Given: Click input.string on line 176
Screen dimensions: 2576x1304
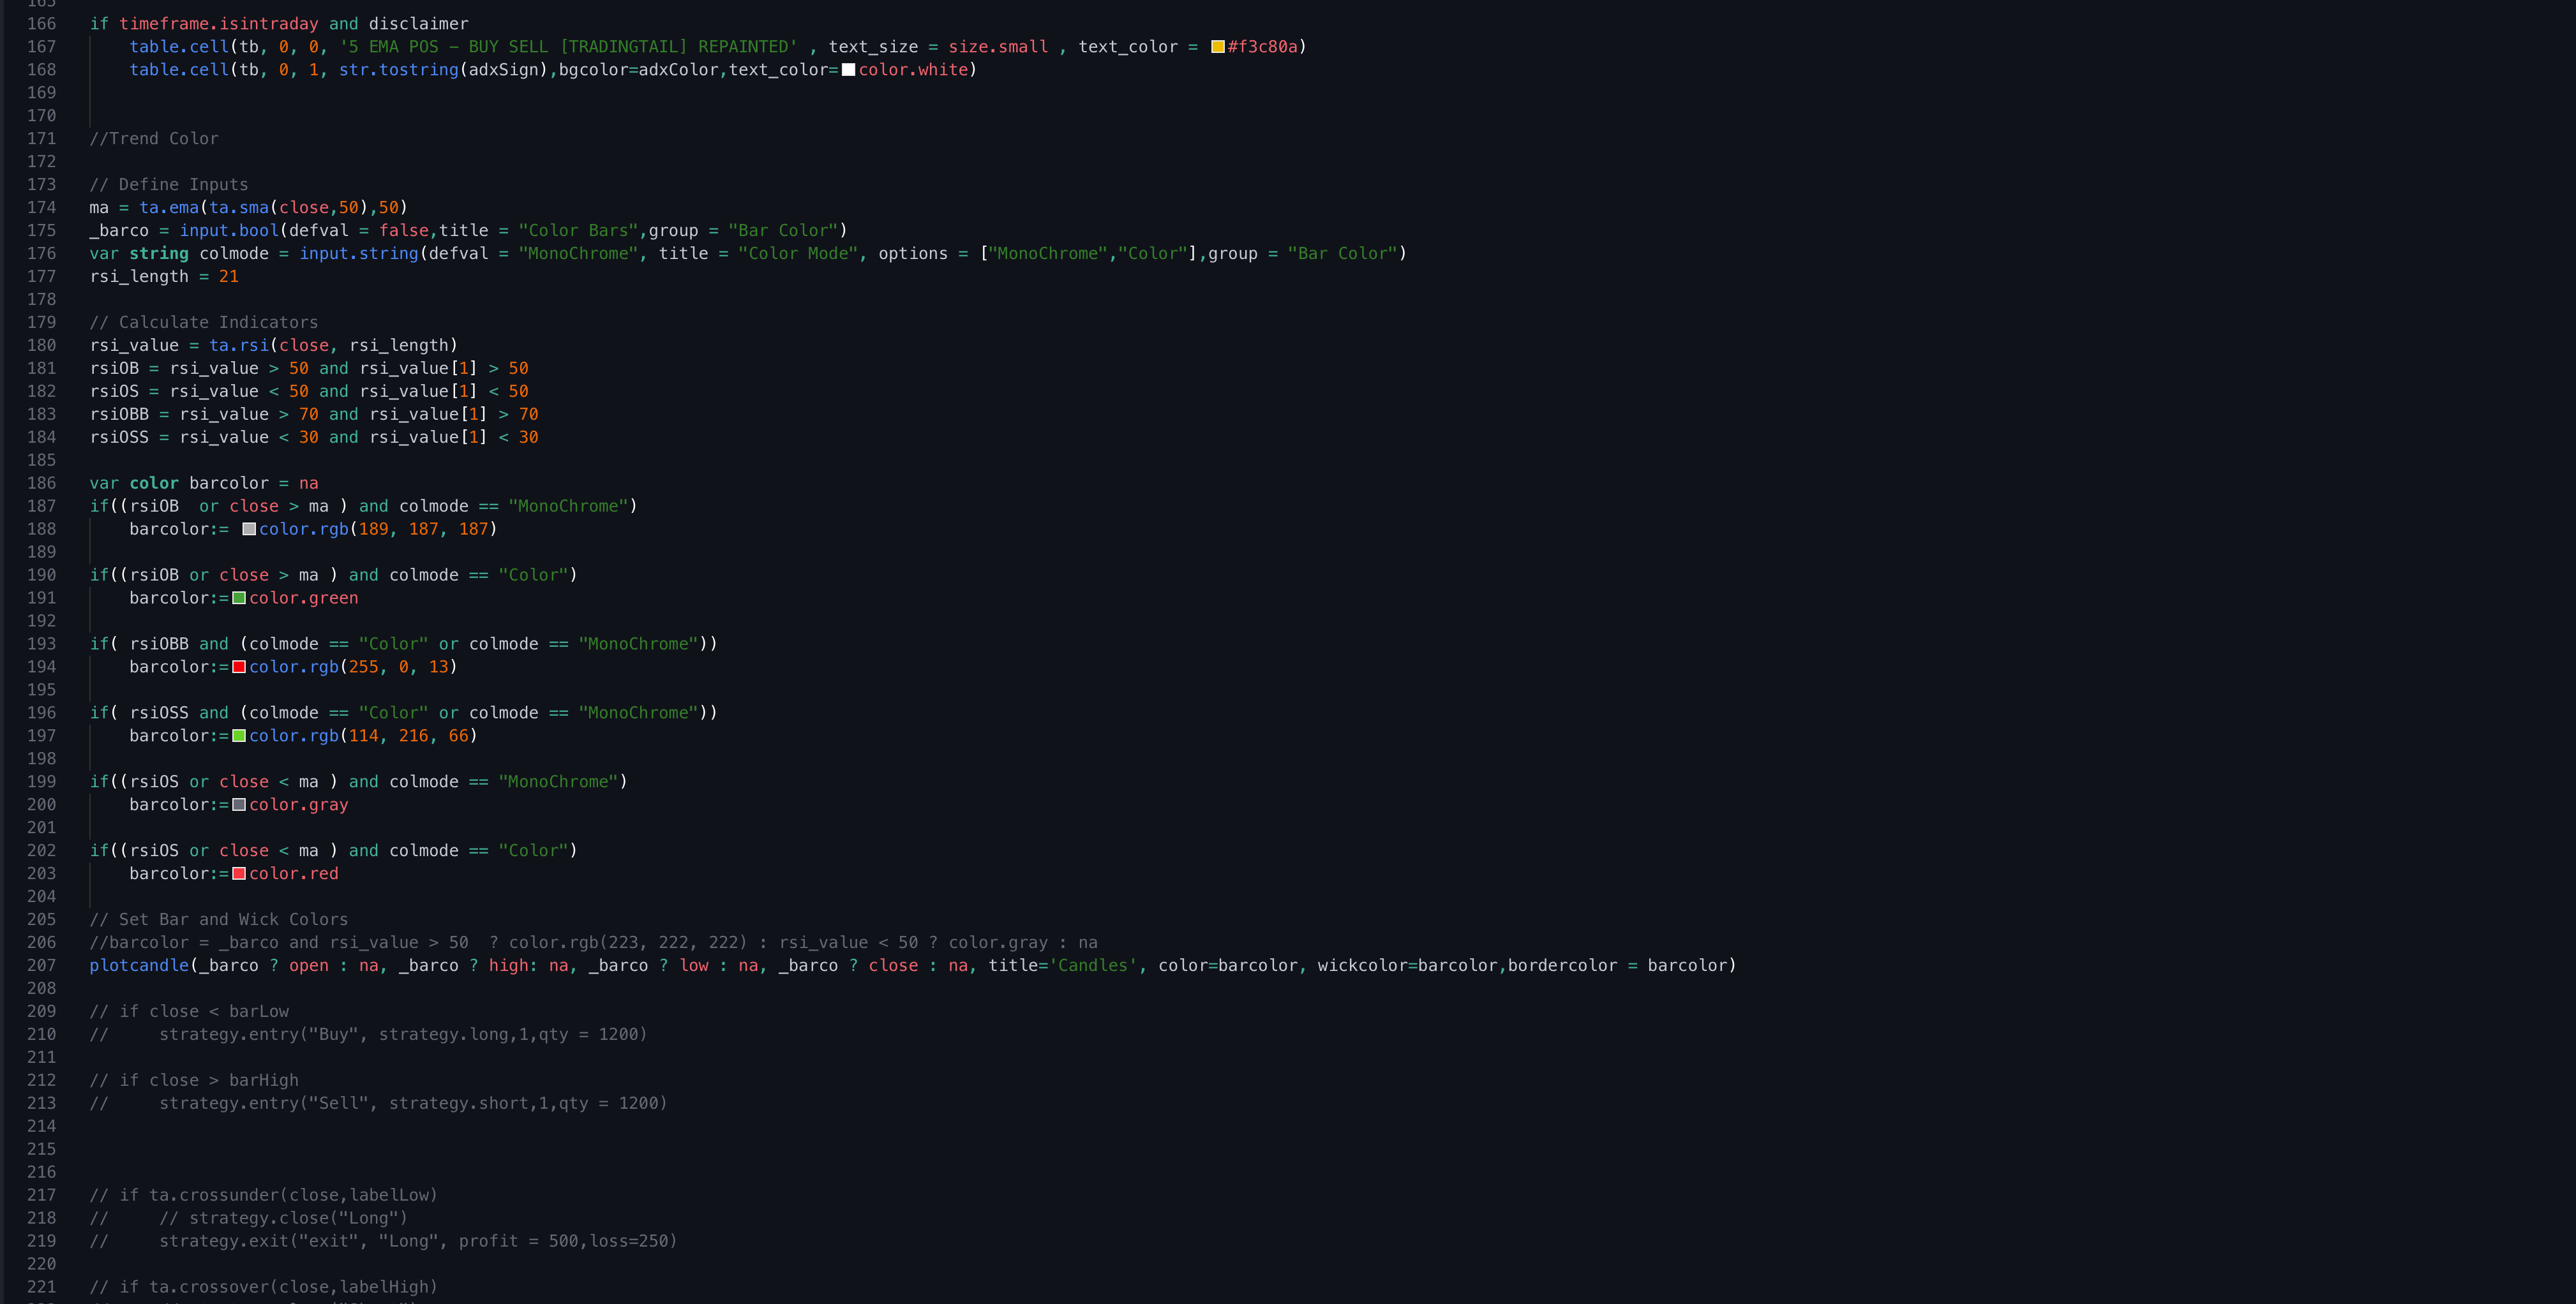Looking at the screenshot, I should point(359,254).
